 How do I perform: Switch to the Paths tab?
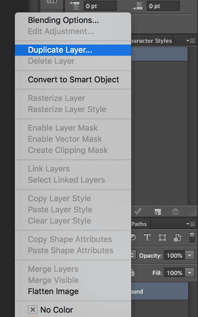pos(139,224)
